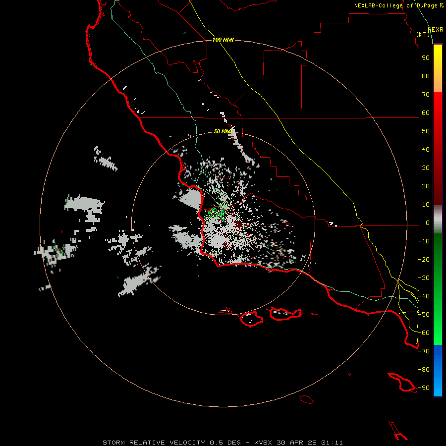Pick the yellow segment of the color bar

tap(438, 68)
